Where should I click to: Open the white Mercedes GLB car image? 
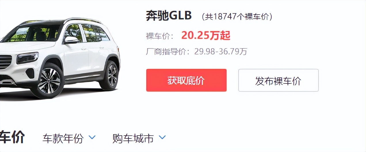pos(60,57)
